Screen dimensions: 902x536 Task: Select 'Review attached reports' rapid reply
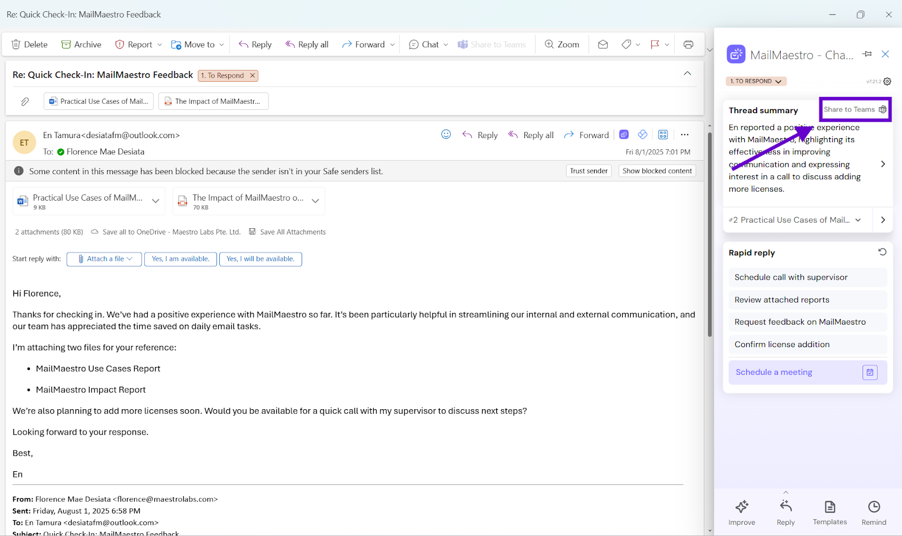pos(808,300)
